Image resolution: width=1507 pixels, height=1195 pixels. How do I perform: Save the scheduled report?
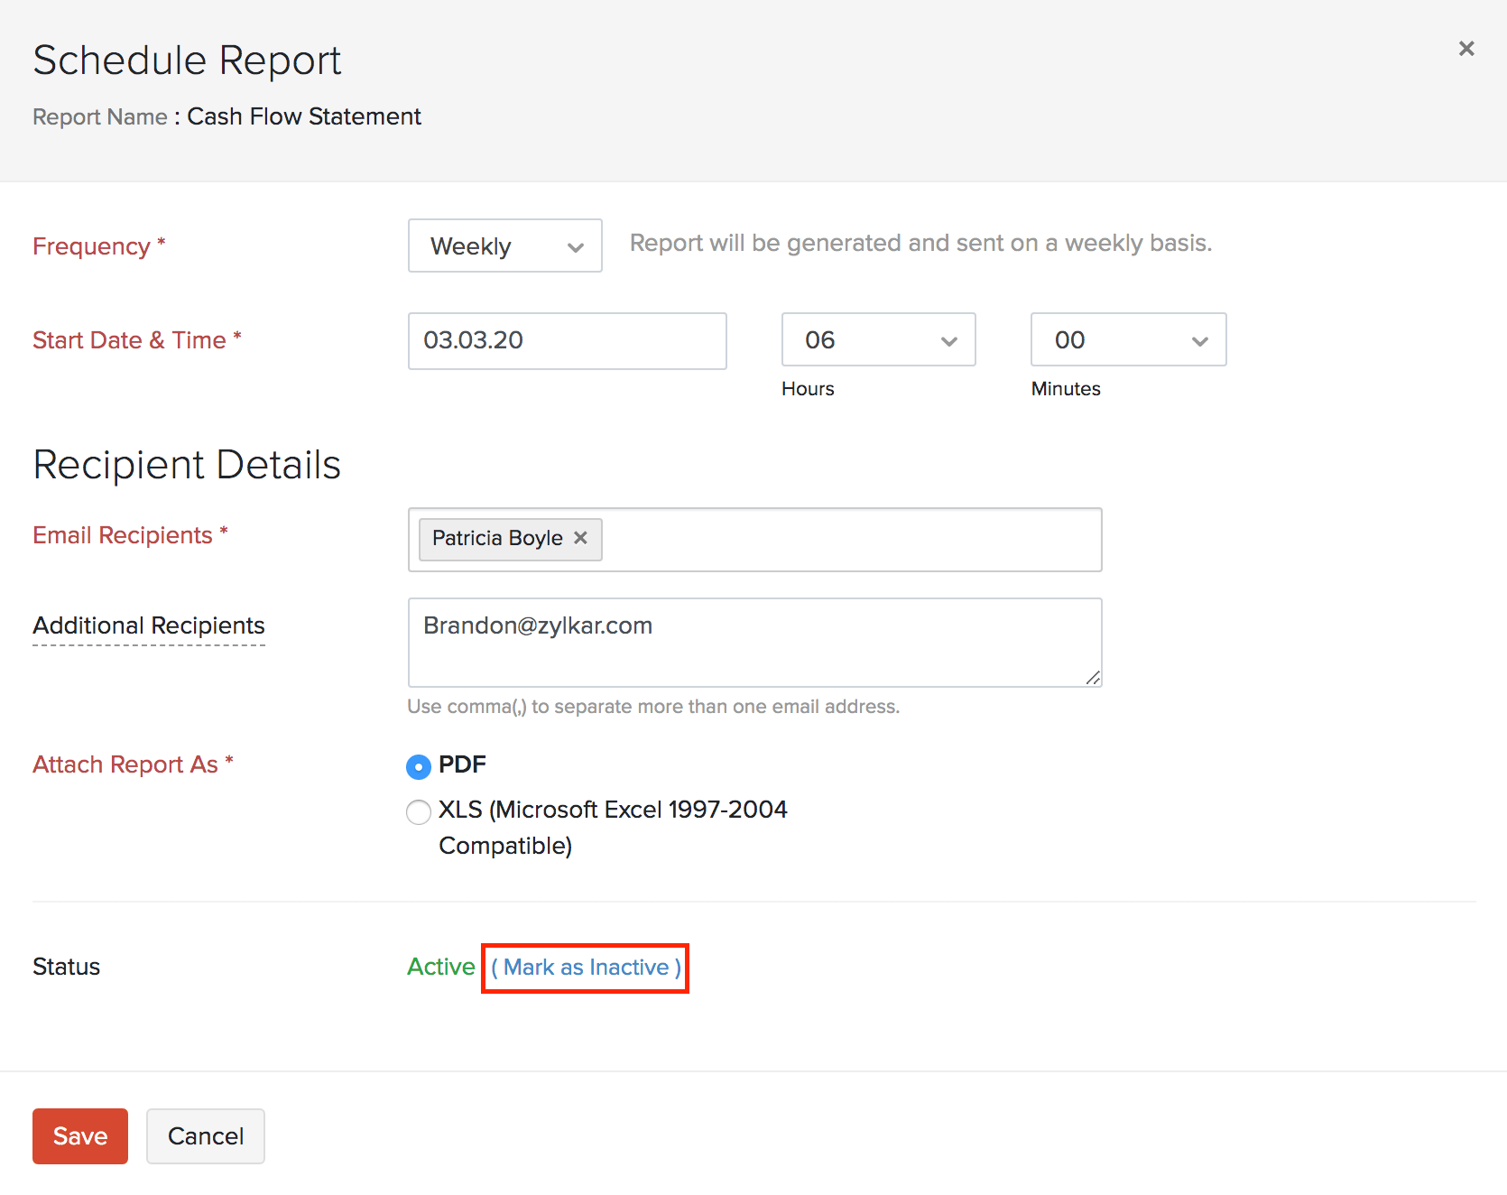point(79,1135)
